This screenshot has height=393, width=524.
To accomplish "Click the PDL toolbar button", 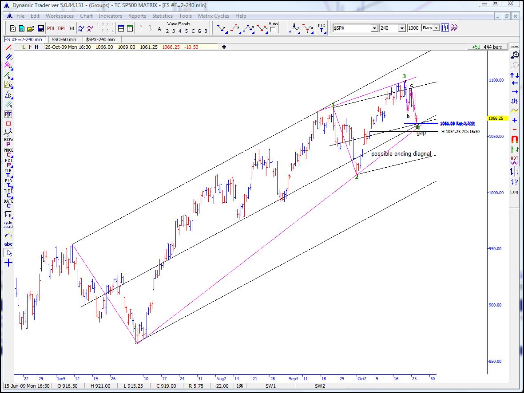I will (51, 28).
